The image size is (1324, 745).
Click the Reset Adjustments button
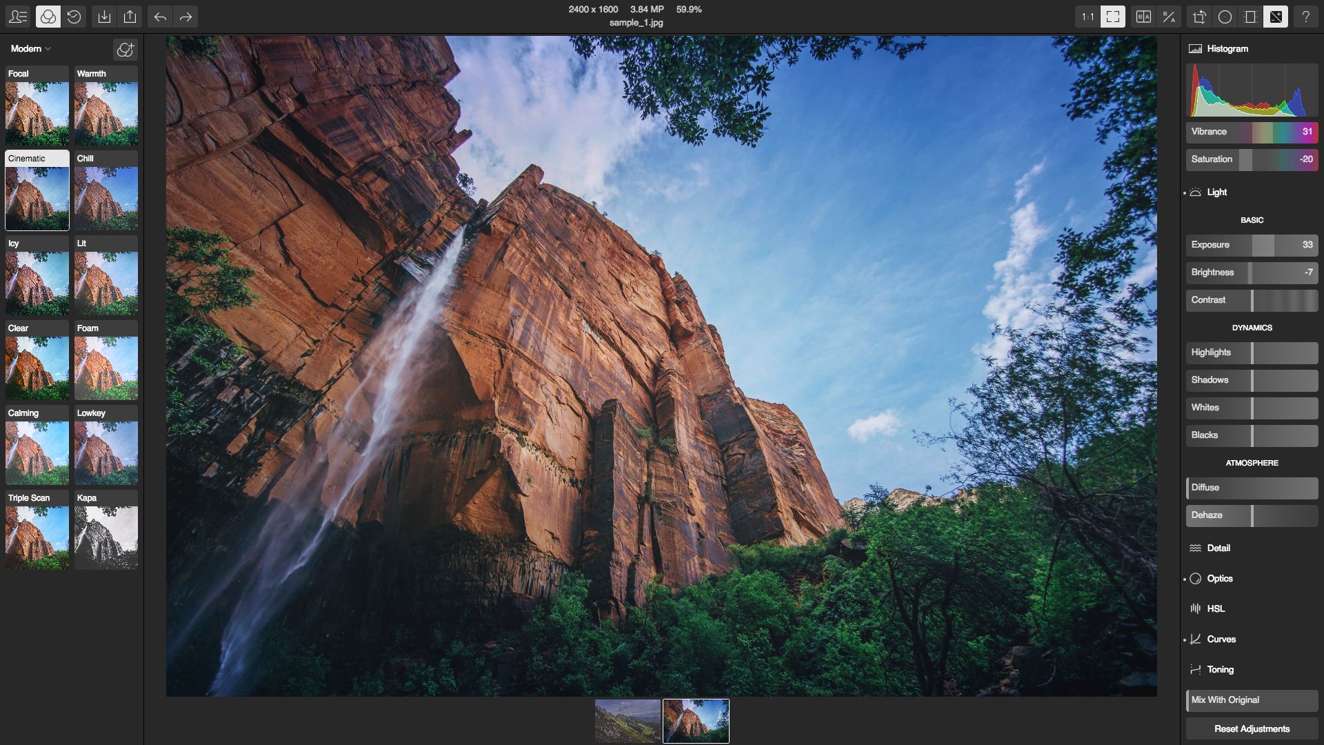[x=1252, y=729]
